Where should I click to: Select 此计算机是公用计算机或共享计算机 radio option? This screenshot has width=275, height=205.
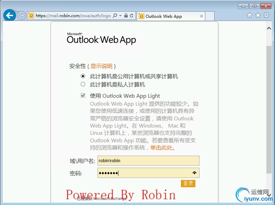point(83,76)
